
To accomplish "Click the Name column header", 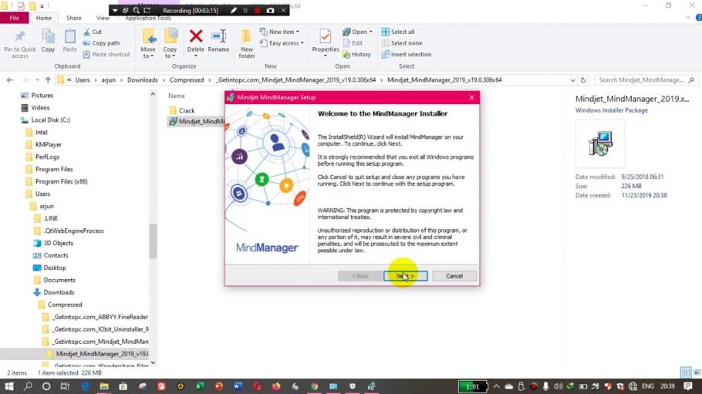I will click(x=177, y=96).
